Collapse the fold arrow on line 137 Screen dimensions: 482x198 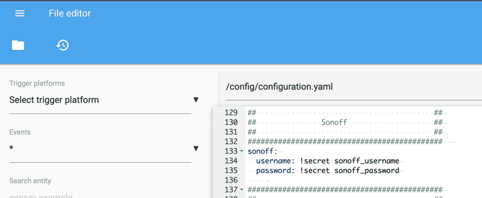pos(241,190)
